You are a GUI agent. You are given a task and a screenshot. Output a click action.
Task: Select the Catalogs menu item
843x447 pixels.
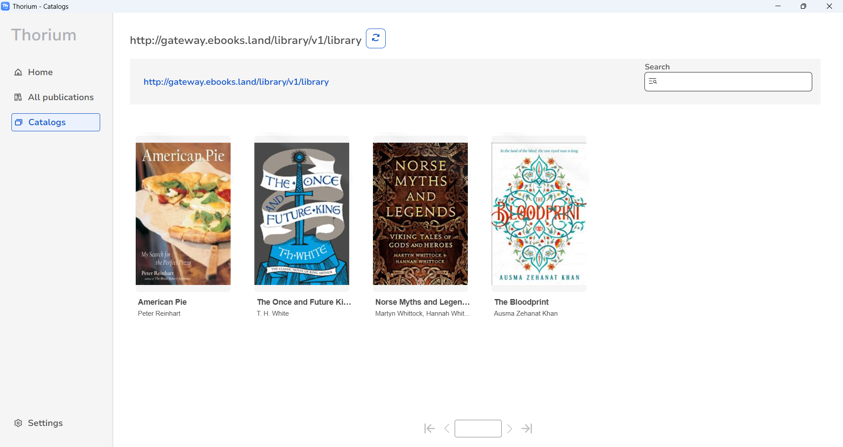coord(56,122)
